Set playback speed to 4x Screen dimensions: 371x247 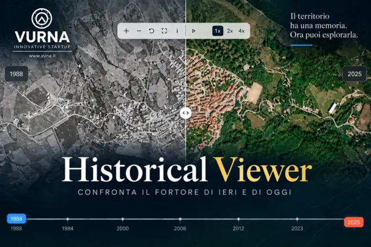tap(241, 31)
